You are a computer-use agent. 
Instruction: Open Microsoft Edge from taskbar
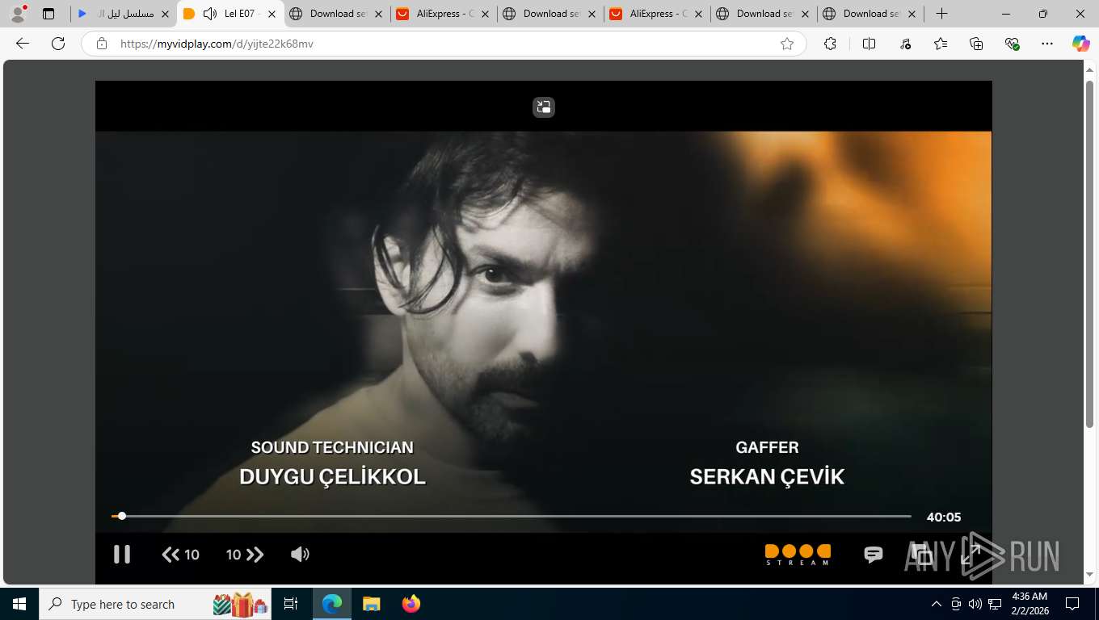(x=332, y=604)
